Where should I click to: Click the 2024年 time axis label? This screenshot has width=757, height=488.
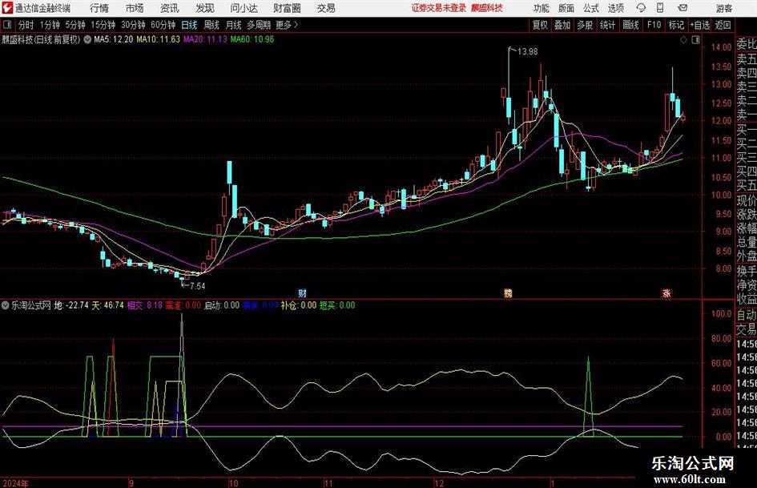click(15, 483)
